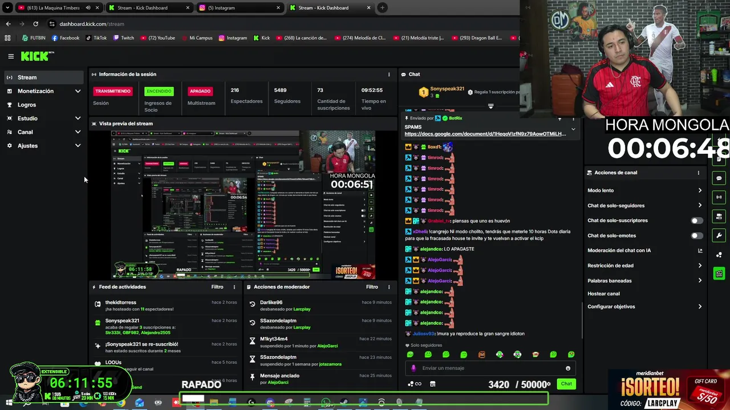Collapse the pinned SPAMS message with chevron
The width and height of the screenshot is (730, 410).
coord(573,129)
